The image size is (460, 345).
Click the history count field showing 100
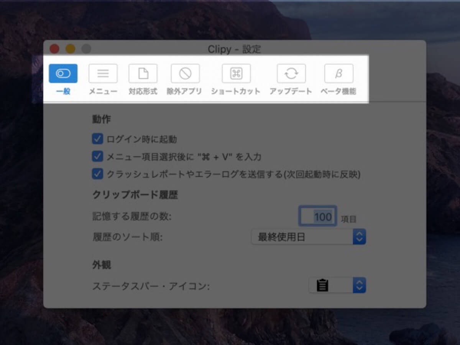click(318, 216)
